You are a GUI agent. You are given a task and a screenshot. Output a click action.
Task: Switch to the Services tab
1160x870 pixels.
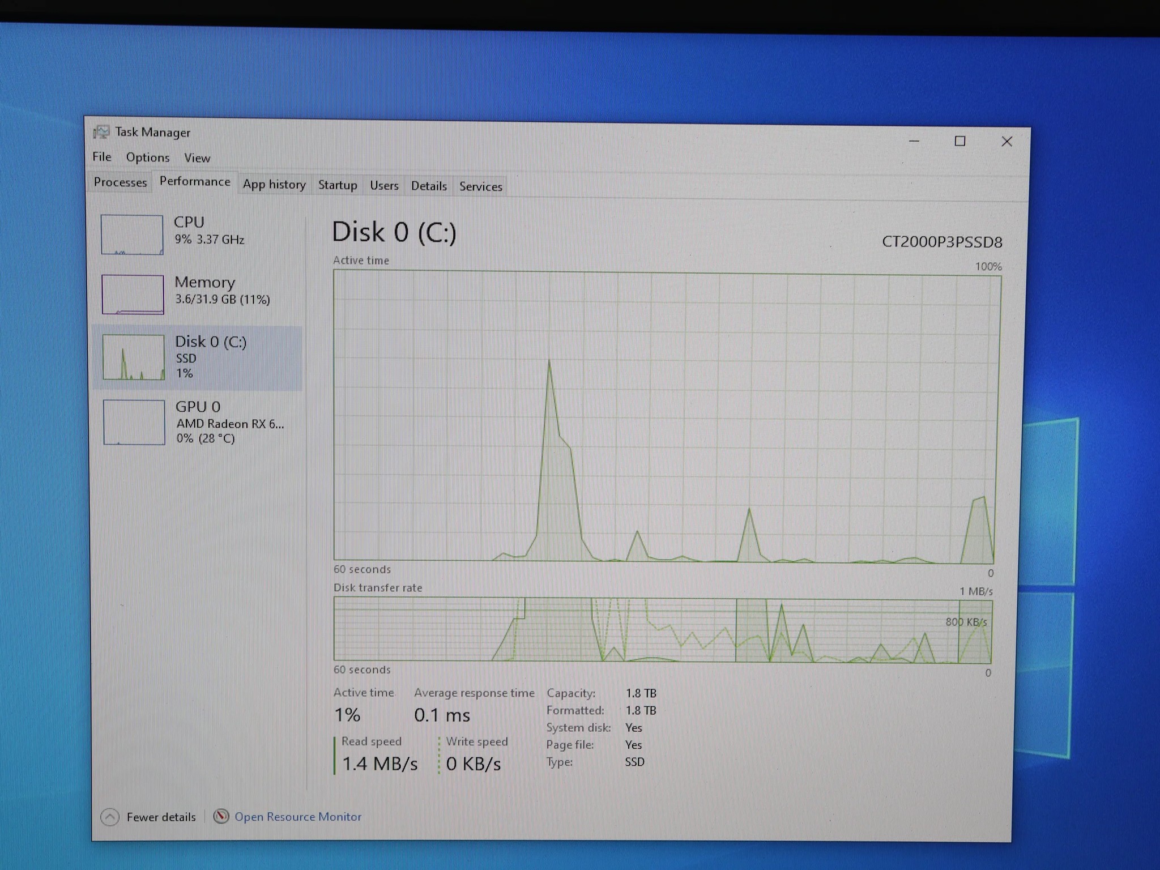pyautogui.click(x=480, y=186)
